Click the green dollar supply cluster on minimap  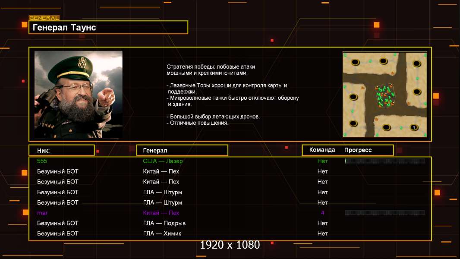pos(384,95)
